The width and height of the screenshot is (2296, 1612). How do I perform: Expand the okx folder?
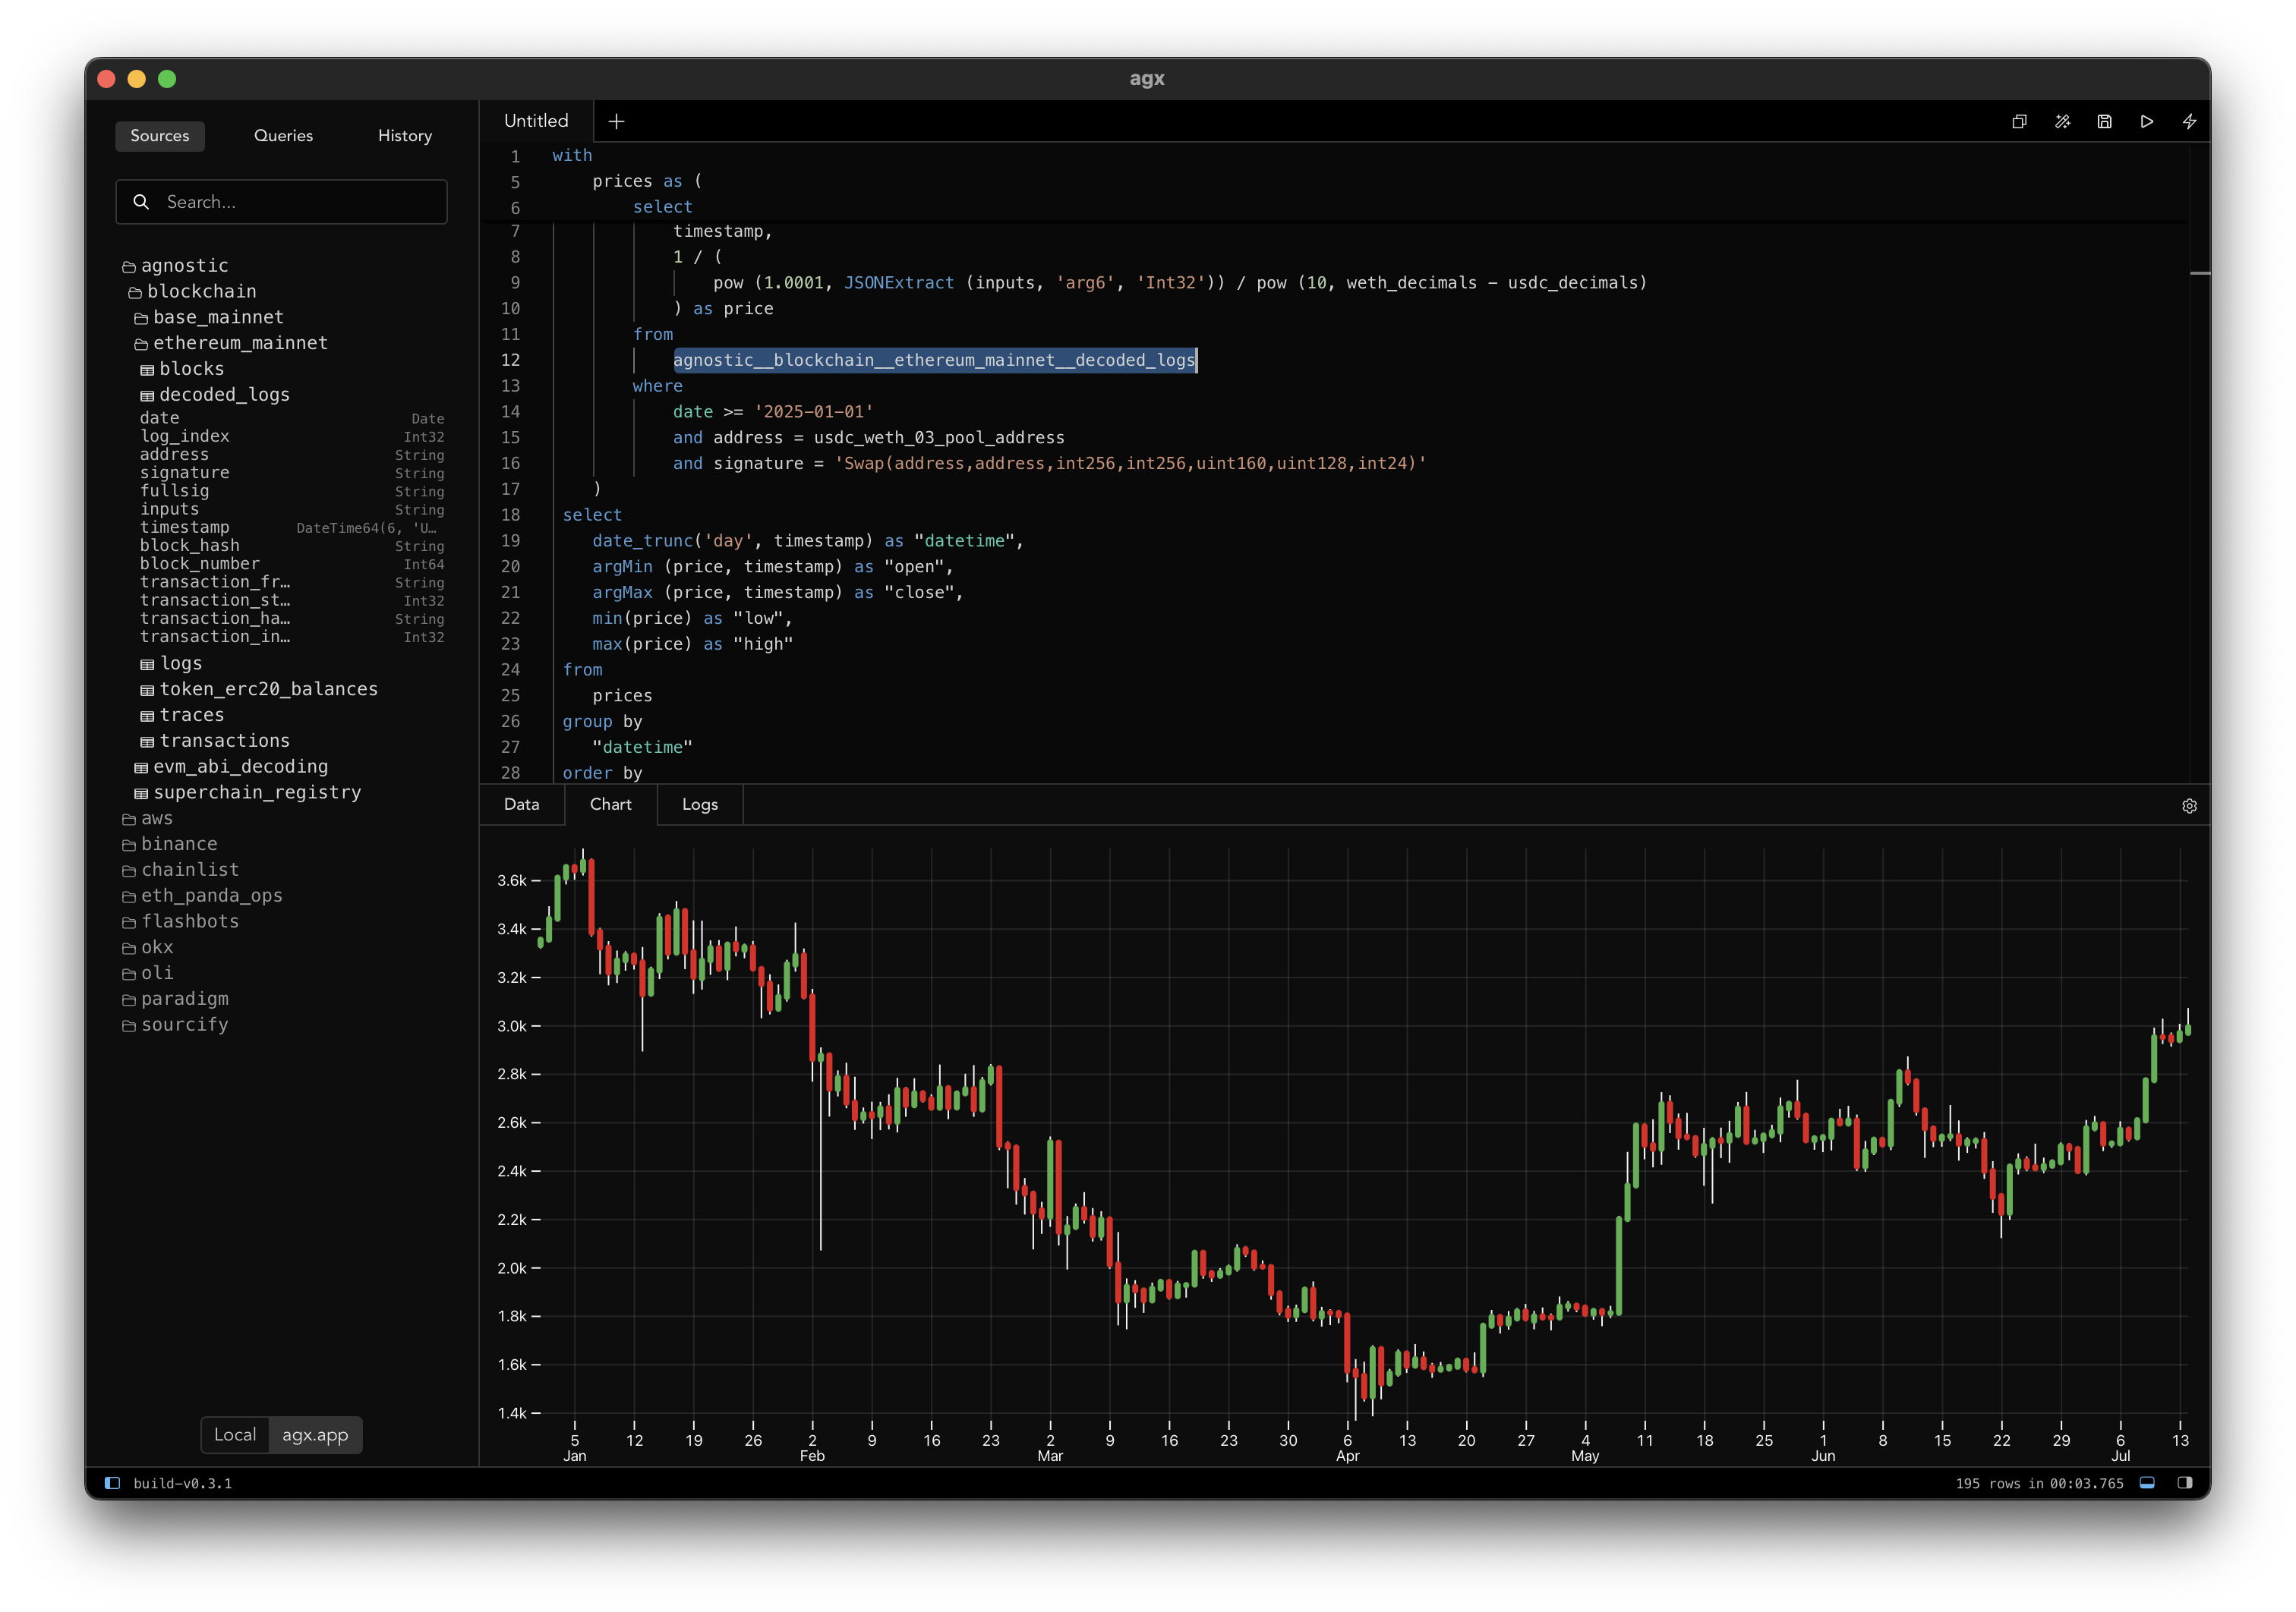click(x=147, y=947)
